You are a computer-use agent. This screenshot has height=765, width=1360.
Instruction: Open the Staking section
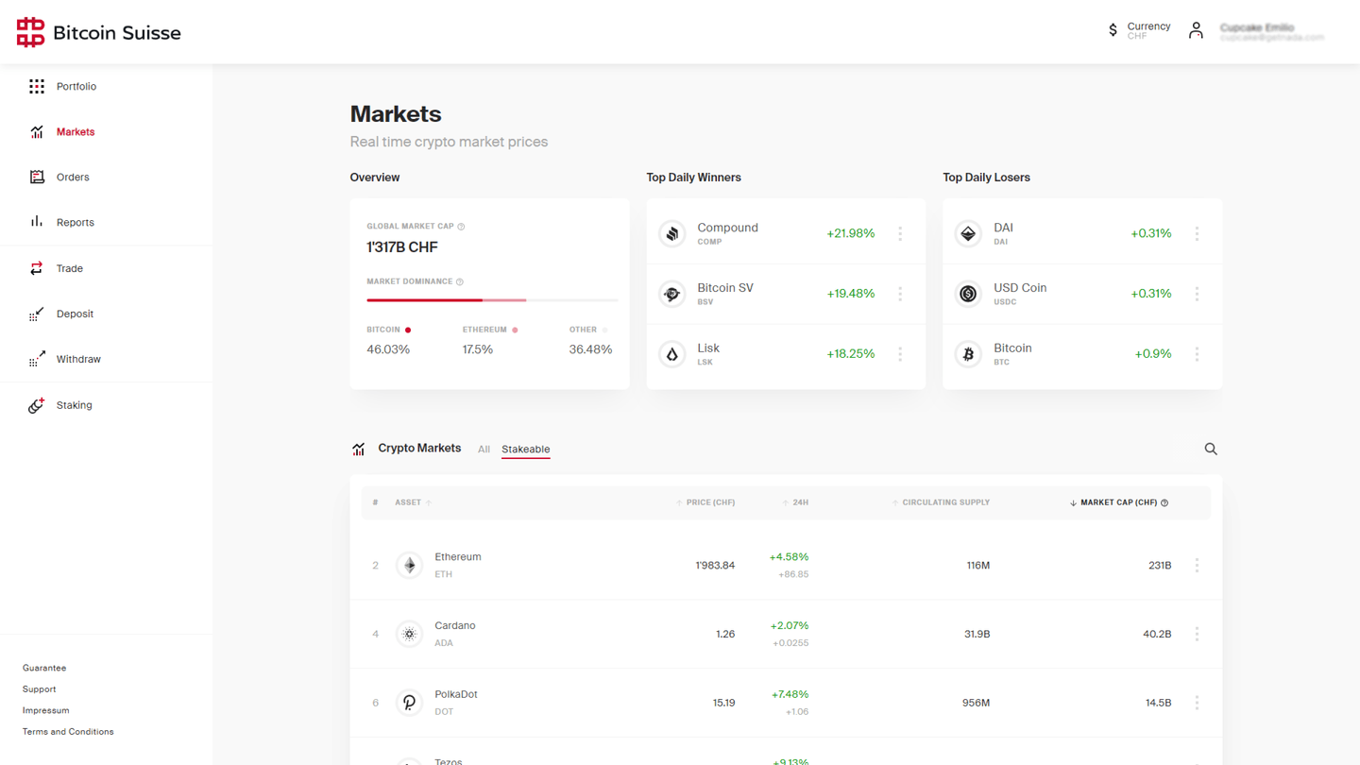[74, 405]
